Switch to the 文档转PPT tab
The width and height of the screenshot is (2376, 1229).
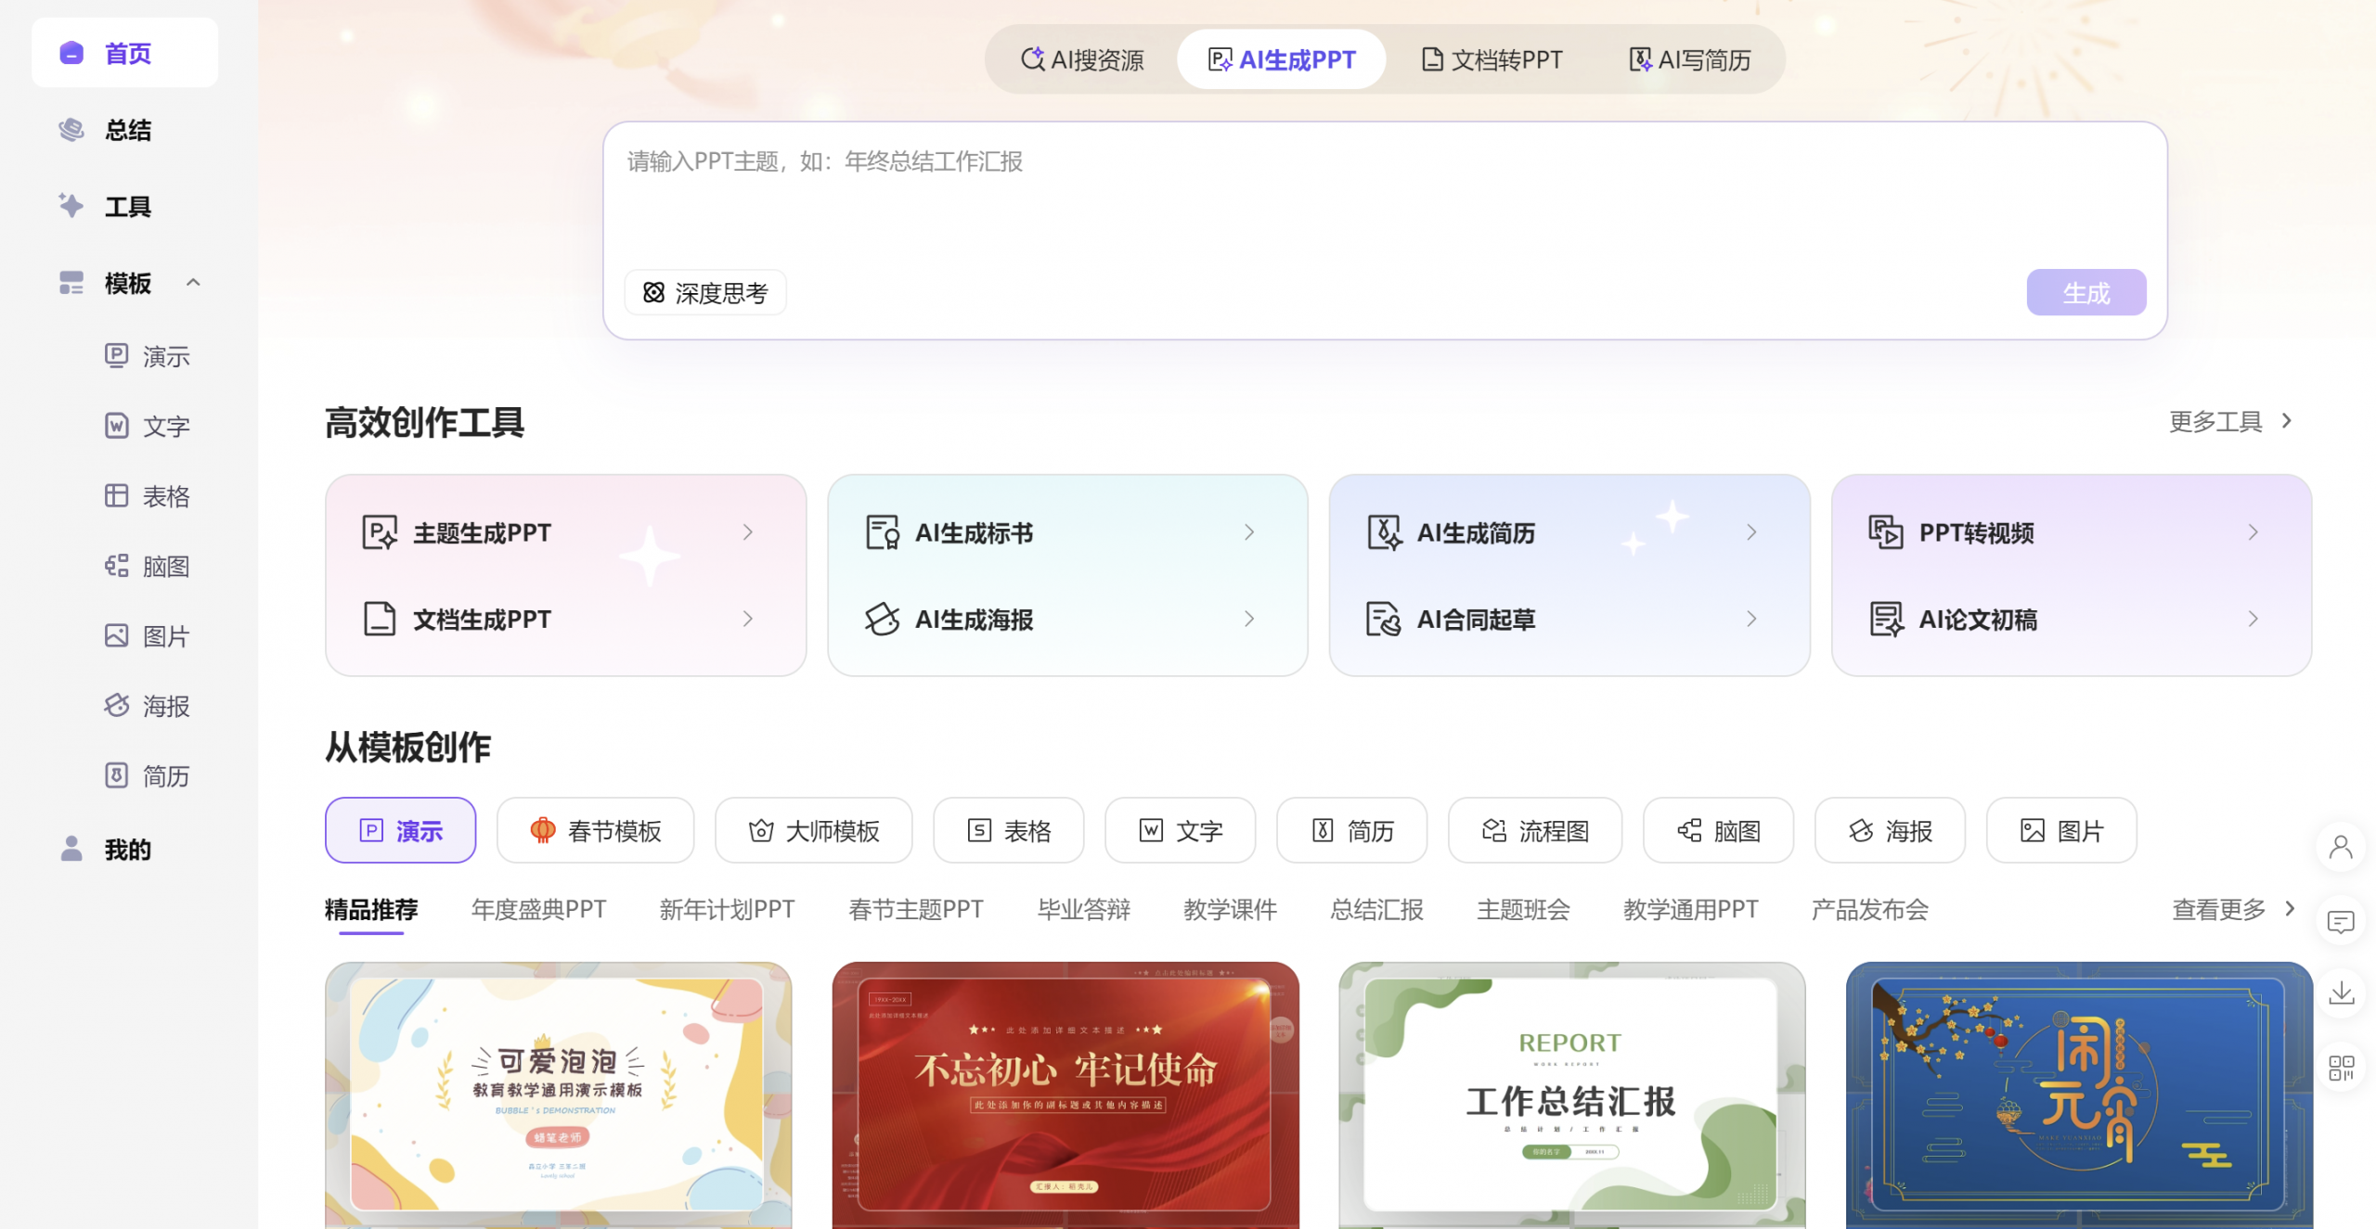click(1492, 60)
